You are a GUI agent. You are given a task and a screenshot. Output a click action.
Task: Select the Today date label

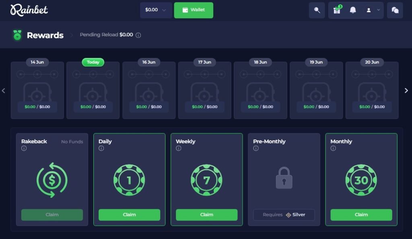point(93,62)
